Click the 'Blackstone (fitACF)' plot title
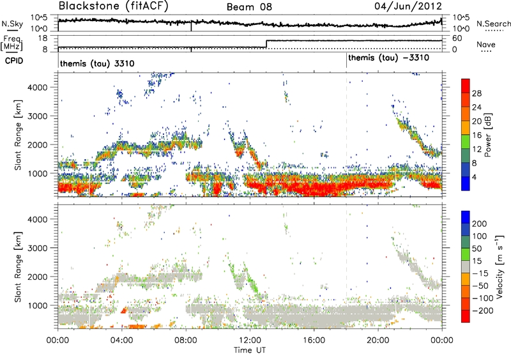 coord(114,6)
